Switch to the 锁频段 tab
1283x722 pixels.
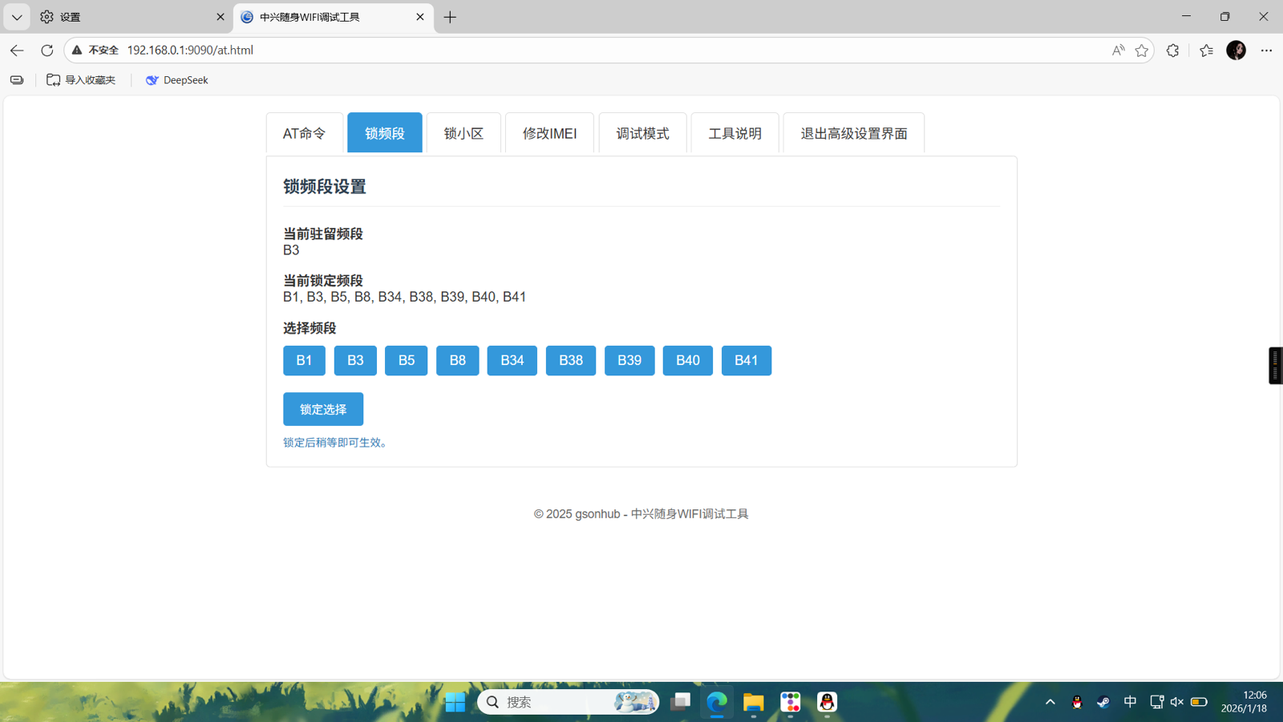pos(385,133)
